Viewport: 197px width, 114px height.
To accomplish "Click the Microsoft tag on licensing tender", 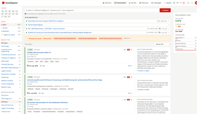I will tap(70, 89).
